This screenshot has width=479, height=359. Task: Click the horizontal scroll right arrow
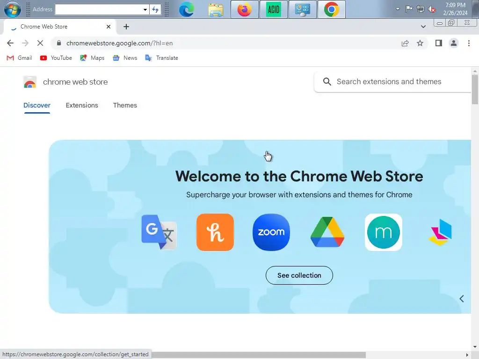click(x=467, y=355)
